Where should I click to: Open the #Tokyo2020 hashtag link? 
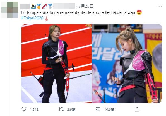(x=32, y=18)
